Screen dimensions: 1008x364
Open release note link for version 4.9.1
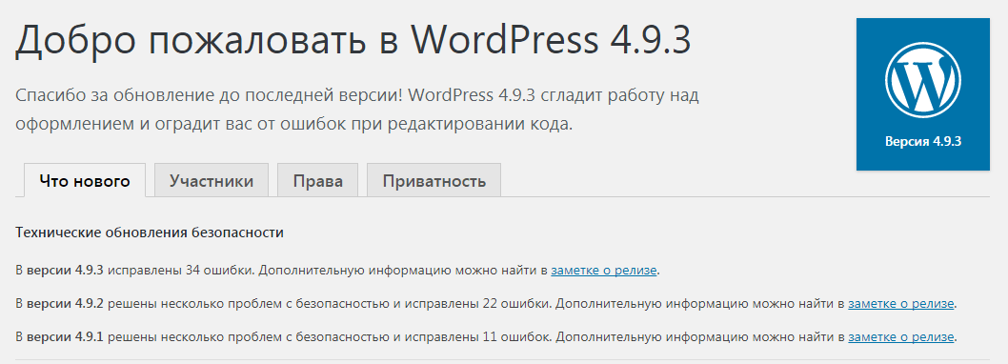tap(900, 336)
